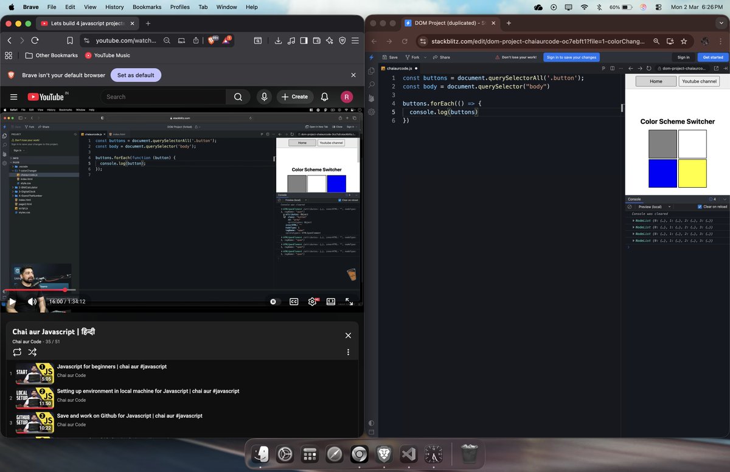Toggle loop for Chai aur Javascript playlist
Screen dimensions: 730x472
[17, 352]
